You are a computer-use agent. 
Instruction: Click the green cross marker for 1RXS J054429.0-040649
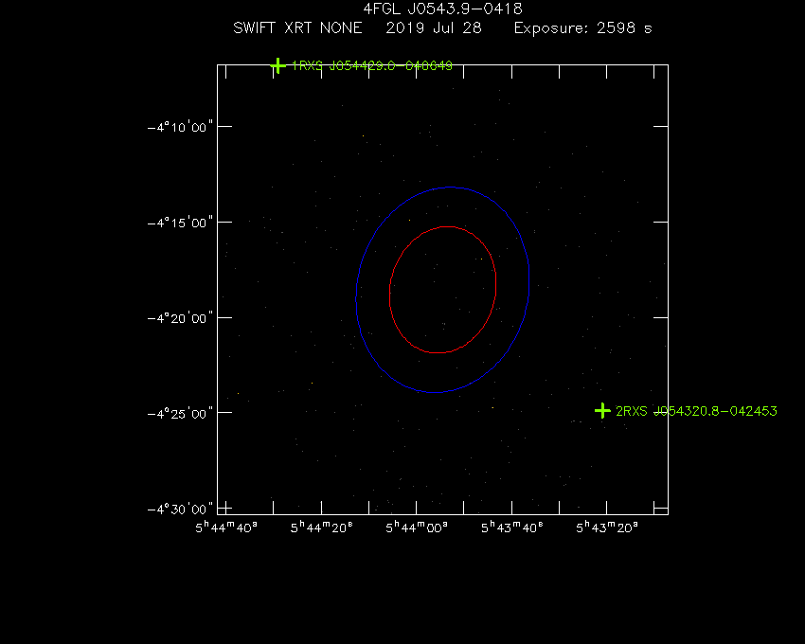click(277, 65)
